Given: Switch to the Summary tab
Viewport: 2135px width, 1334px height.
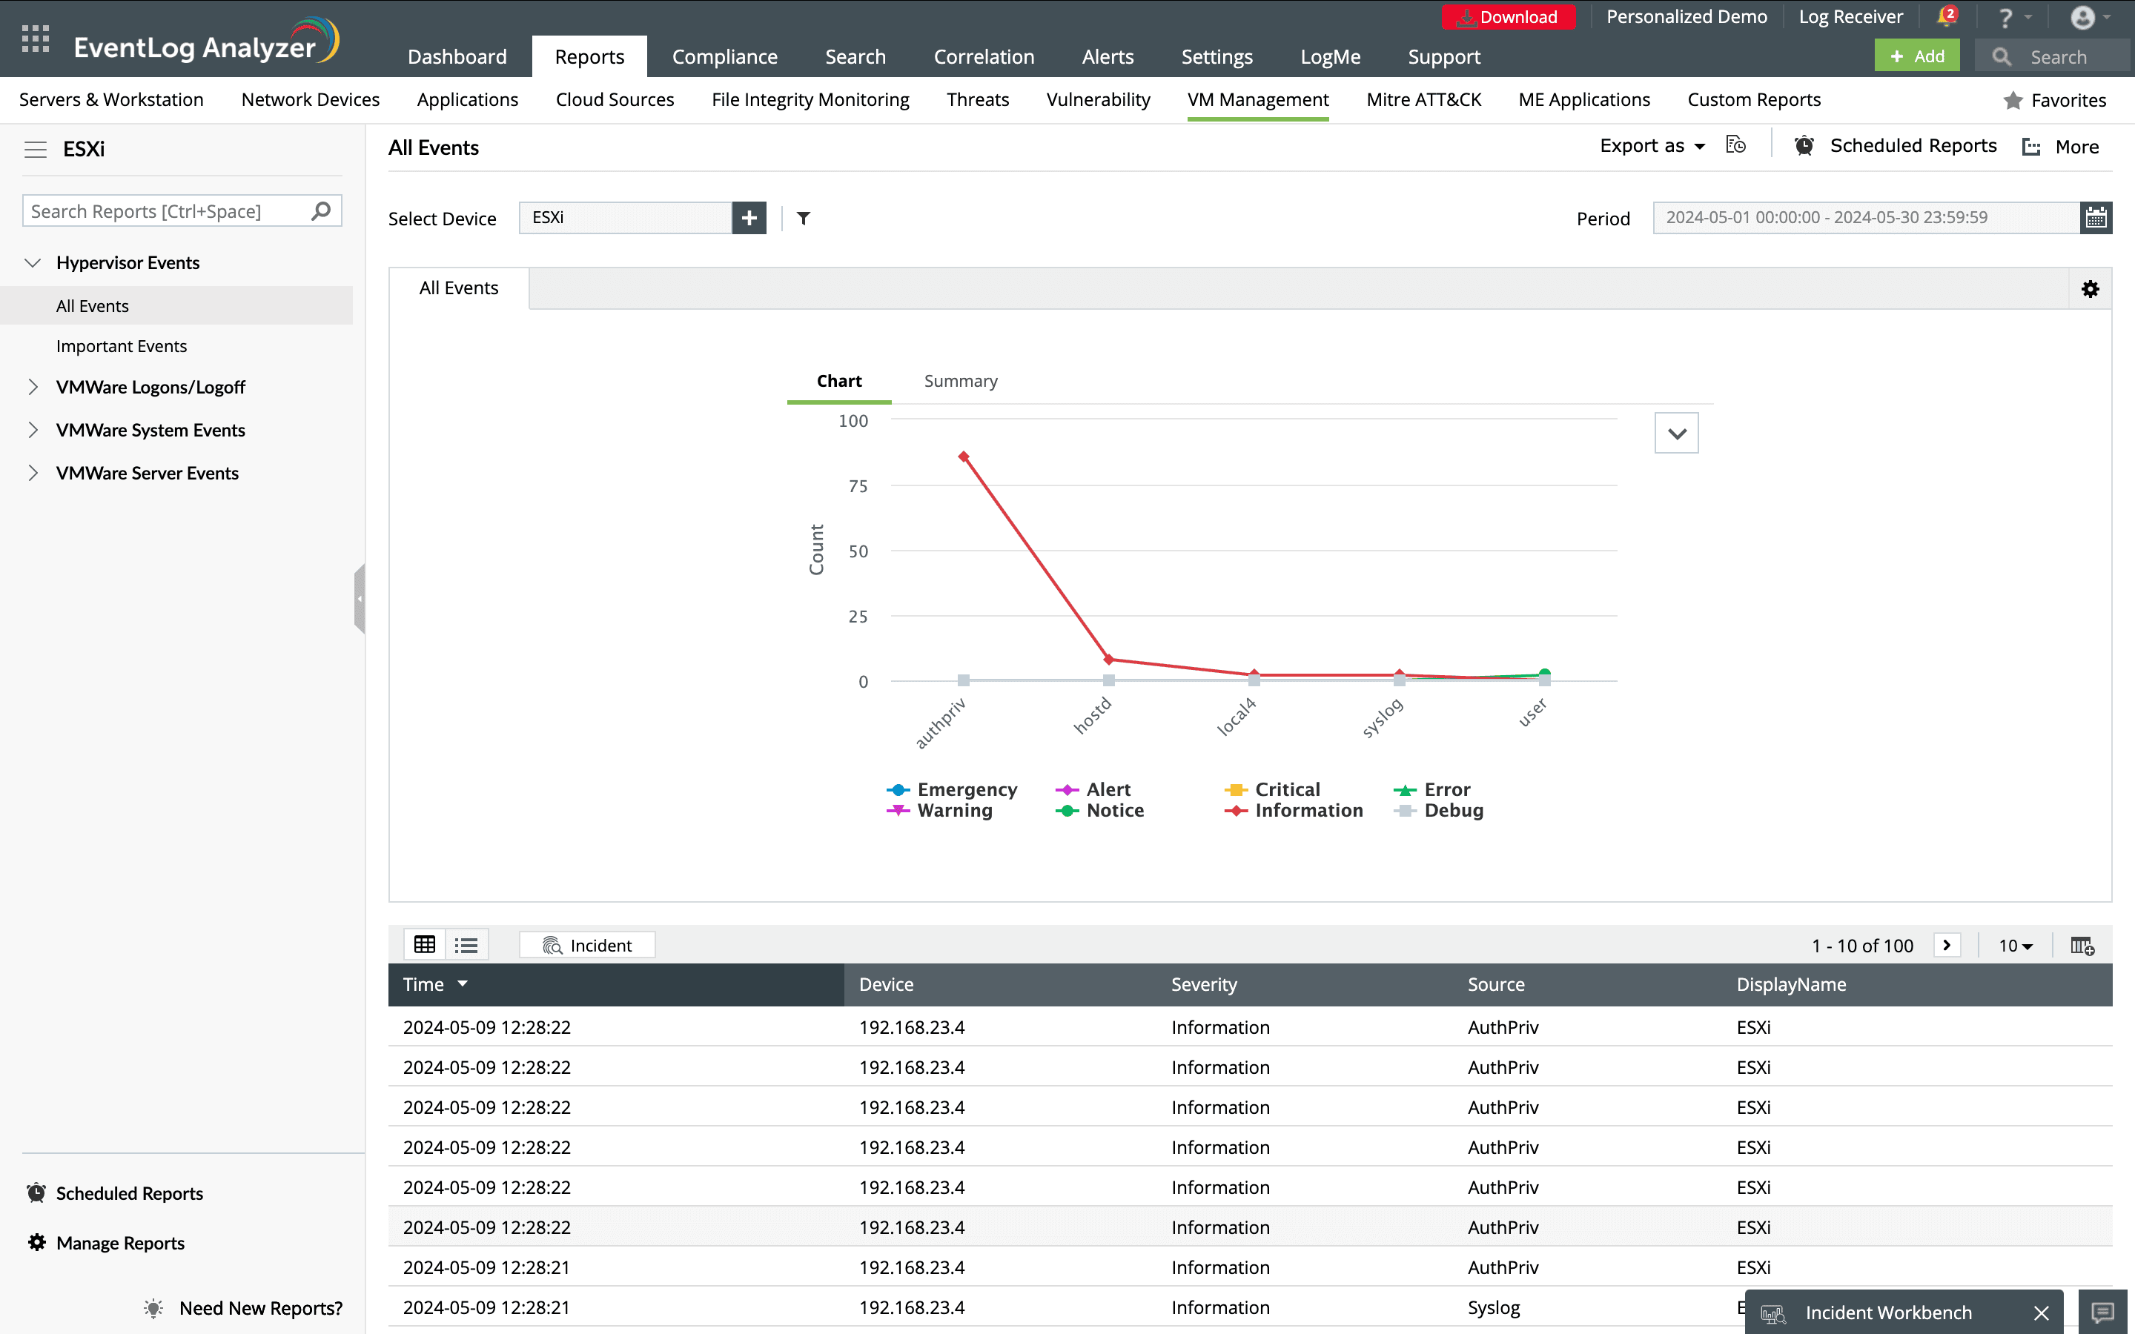Looking at the screenshot, I should [960, 381].
